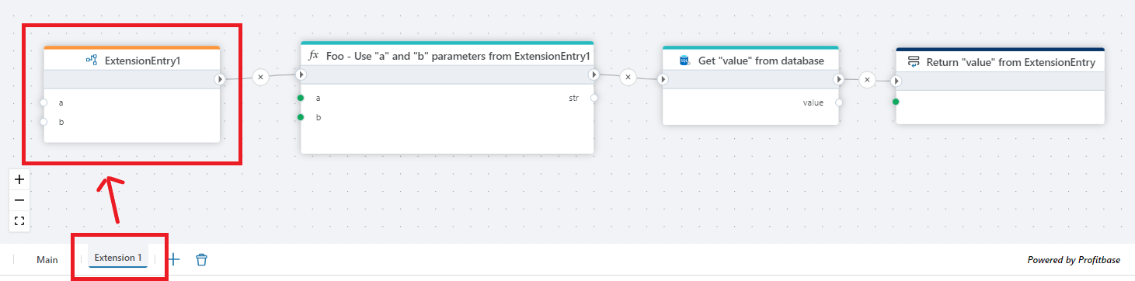Click the Return node header icon
This screenshot has height=281, width=1135.
tap(914, 61)
